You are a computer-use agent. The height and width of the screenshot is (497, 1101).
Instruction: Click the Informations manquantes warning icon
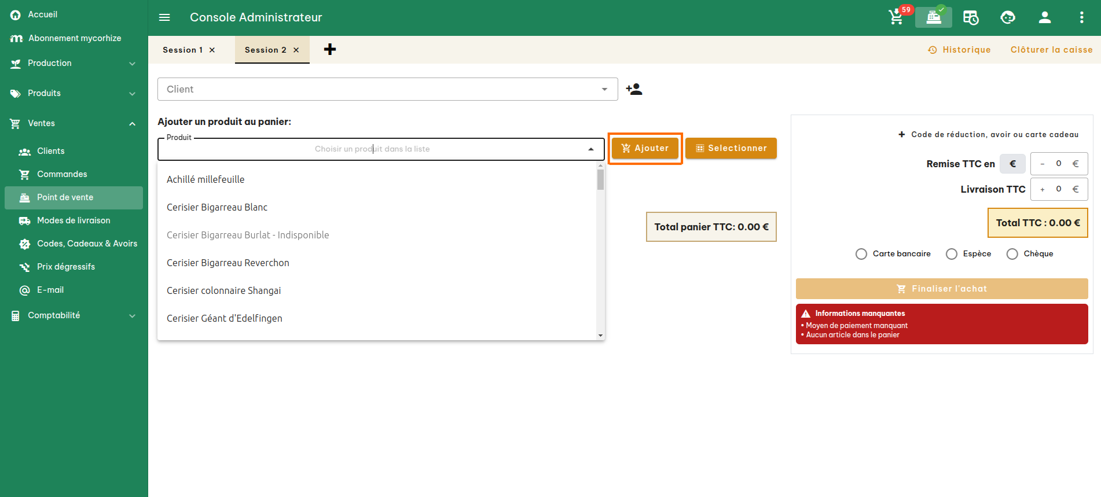806,314
